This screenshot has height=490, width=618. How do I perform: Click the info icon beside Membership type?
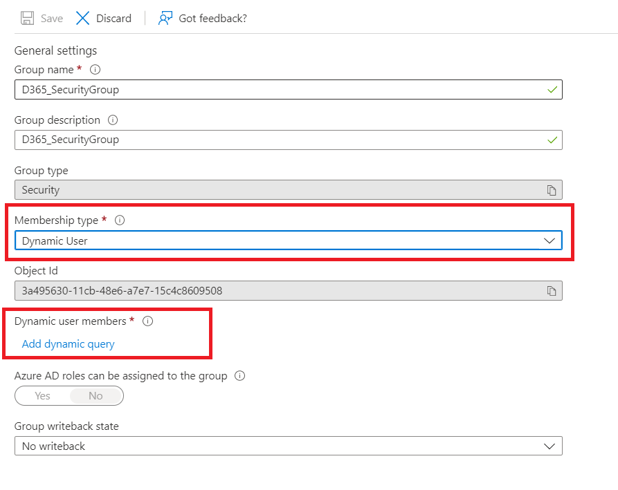click(x=119, y=220)
